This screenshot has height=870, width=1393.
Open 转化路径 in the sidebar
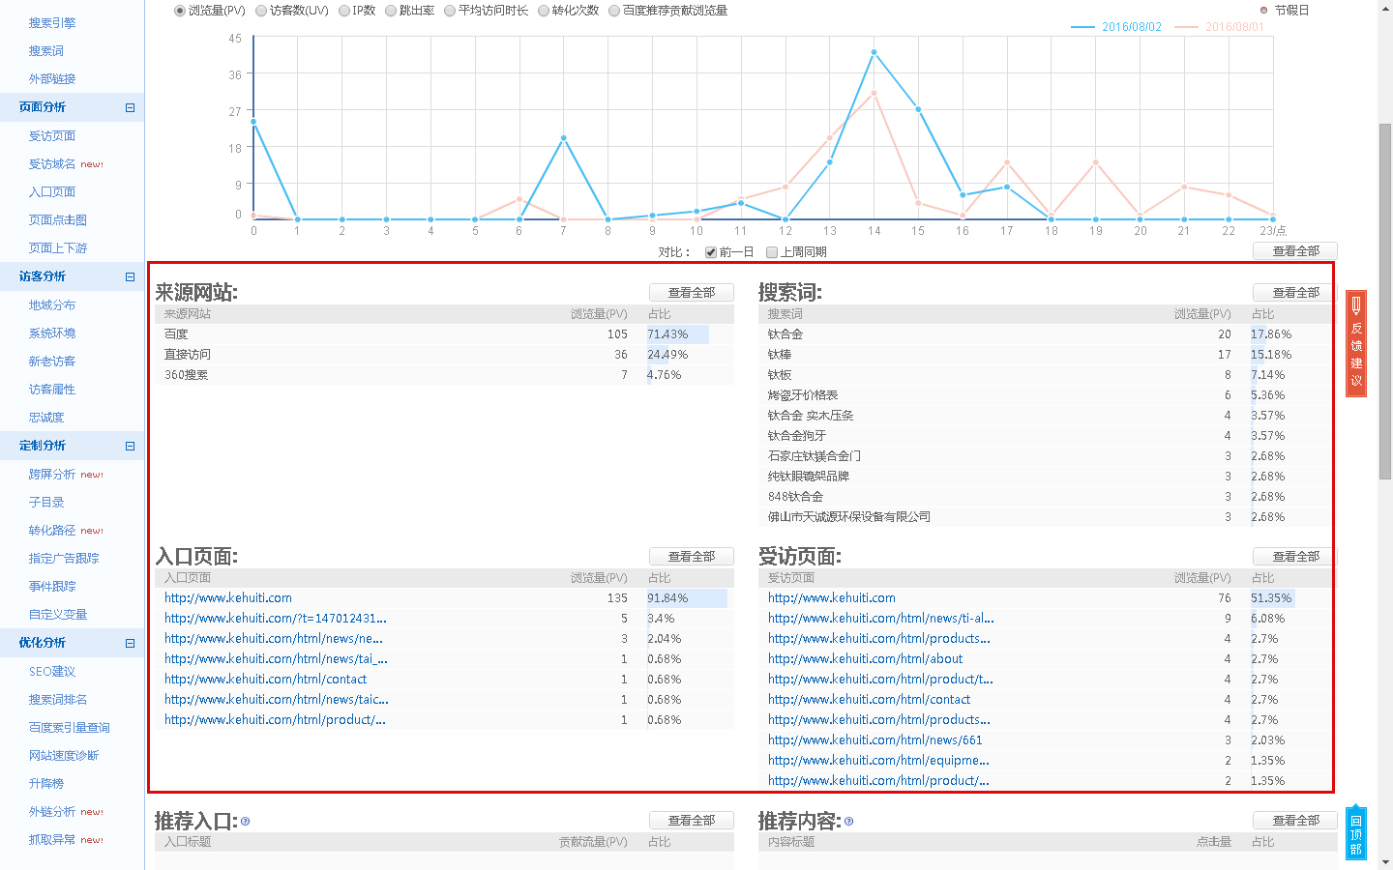point(52,531)
